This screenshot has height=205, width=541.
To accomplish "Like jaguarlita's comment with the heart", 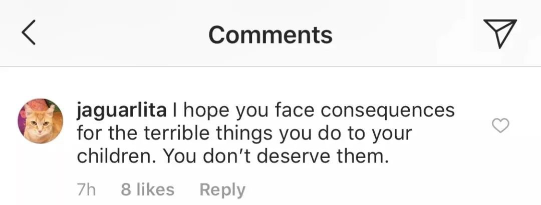I will [500, 126].
